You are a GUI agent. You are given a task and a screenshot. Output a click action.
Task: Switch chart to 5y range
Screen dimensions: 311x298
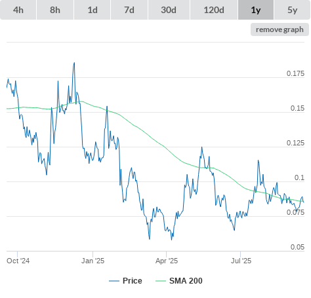click(x=293, y=10)
